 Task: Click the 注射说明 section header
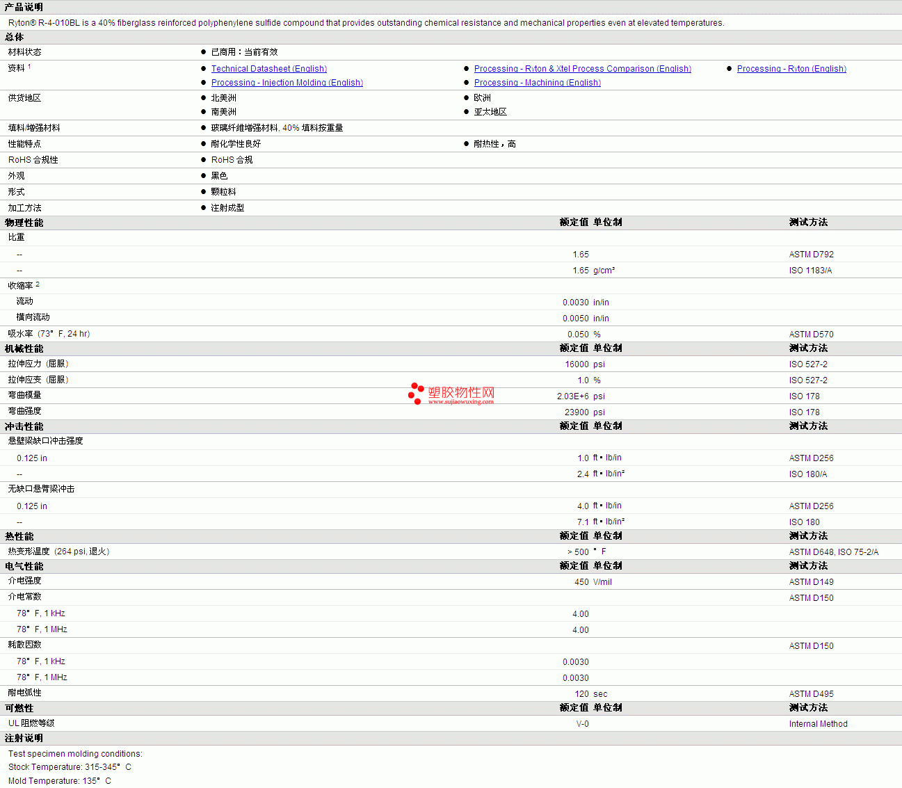point(24,738)
